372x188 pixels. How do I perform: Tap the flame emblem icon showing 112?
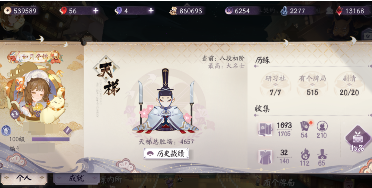[x=305, y=154]
